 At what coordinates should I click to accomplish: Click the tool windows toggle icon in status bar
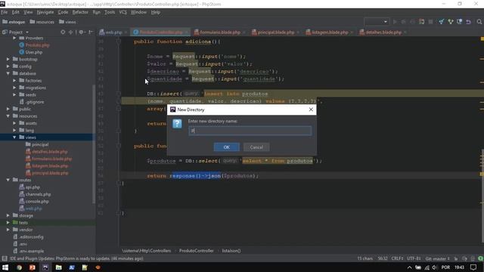click(x=5, y=258)
